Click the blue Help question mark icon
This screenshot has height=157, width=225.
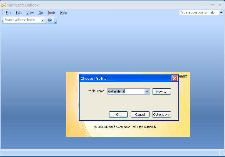click(50, 20)
